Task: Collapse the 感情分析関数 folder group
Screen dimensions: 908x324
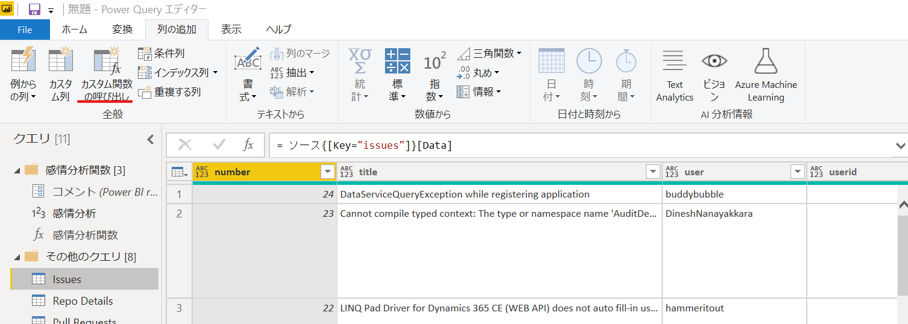Action: (17, 170)
